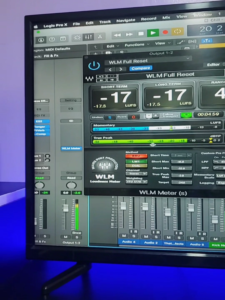The height and width of the screenshot is (300, 225).
Task: Select the DIAL method button
Action: [136, 166]
